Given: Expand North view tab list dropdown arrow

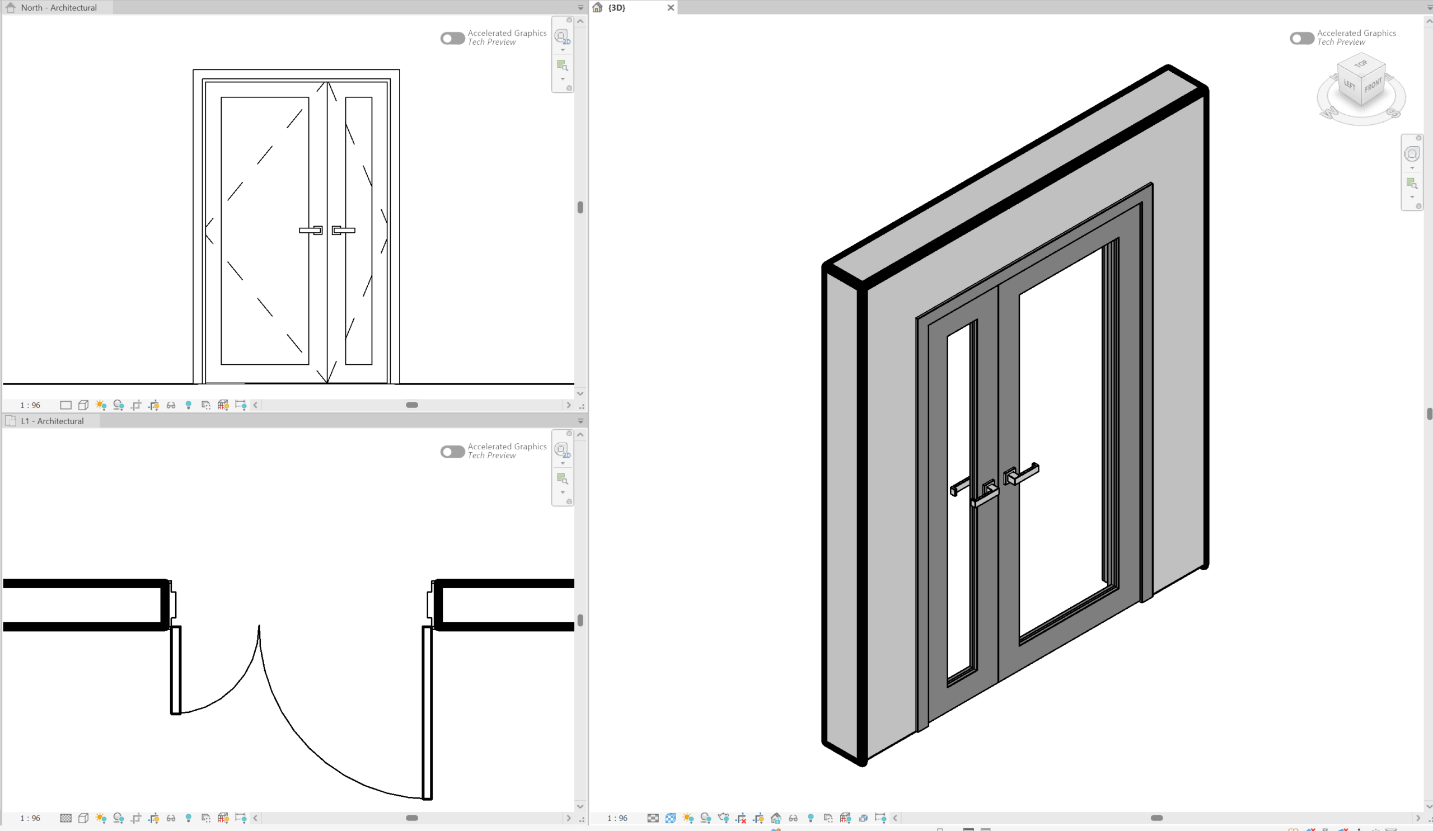Looking at the screenshot, I should (x=580, y=8).
